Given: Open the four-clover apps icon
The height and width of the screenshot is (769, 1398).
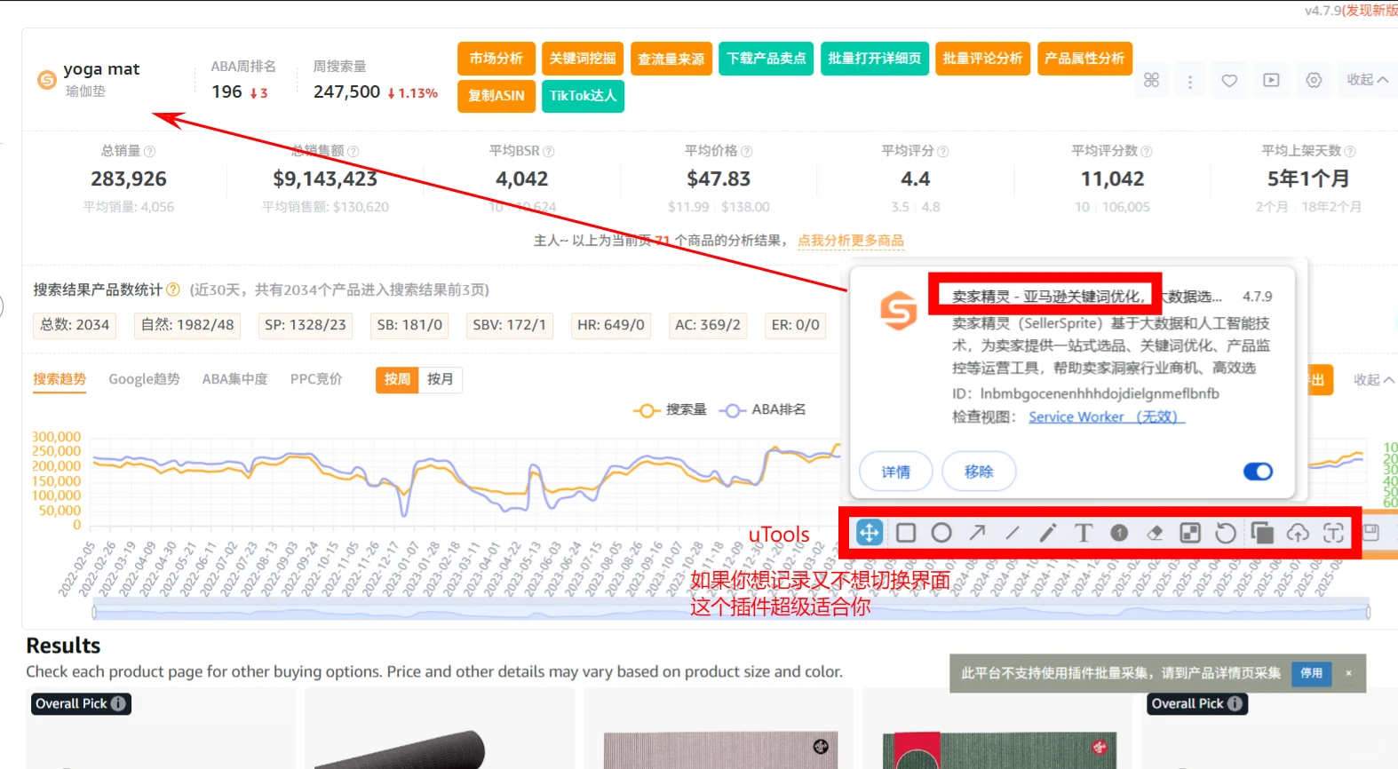Looking at the screenshot, I should (x=1151, y=80).
